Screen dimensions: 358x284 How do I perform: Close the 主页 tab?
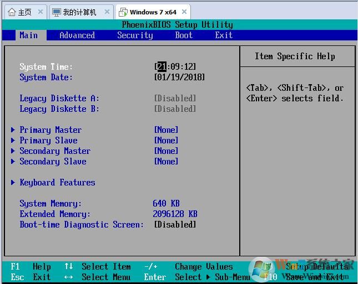40,12
